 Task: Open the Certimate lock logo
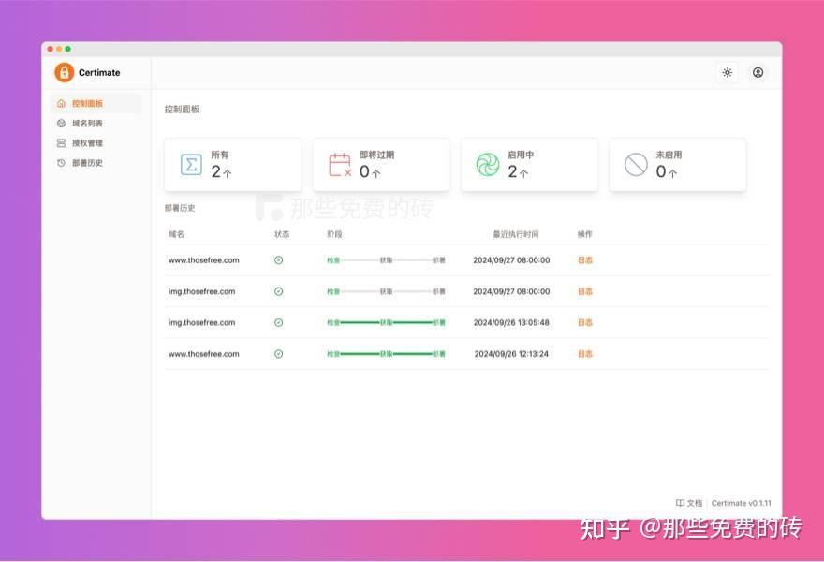[64, 72]
